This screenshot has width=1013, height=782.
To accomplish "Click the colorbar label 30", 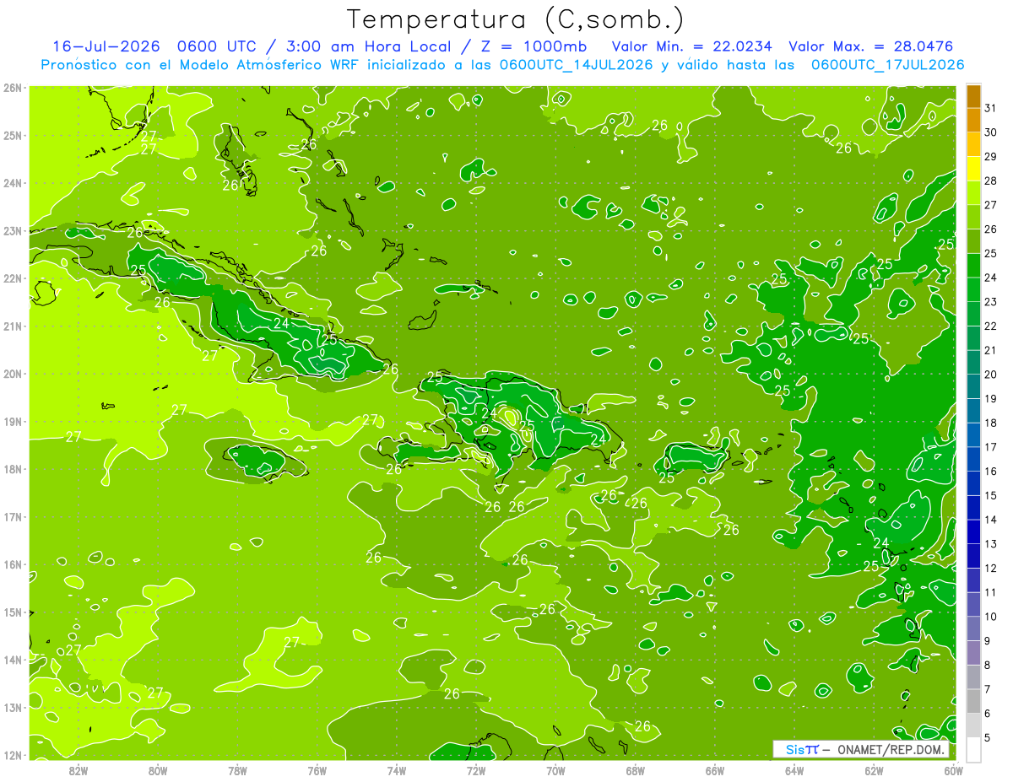I will point(990,132).
